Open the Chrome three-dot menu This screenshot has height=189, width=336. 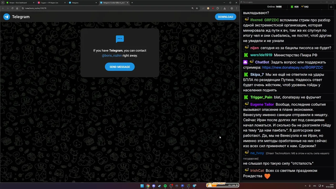(x=236, y=8)
